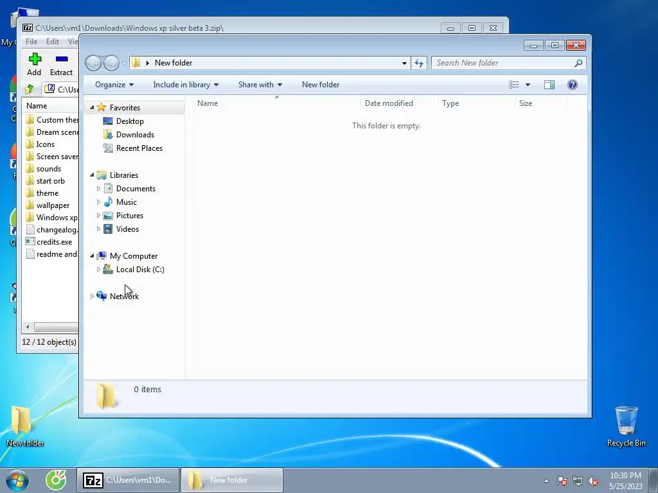Image resolution: width=658 pixels, height=493 pixels.
Task: Go up one level in 7-Zip
Action: [x=30, y=89]
